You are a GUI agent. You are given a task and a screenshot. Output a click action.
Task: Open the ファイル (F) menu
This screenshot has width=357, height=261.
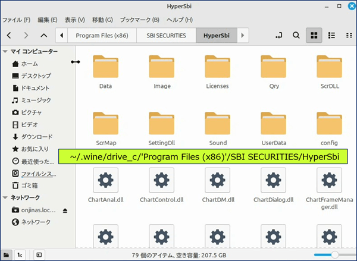click(x=17, y=20)
